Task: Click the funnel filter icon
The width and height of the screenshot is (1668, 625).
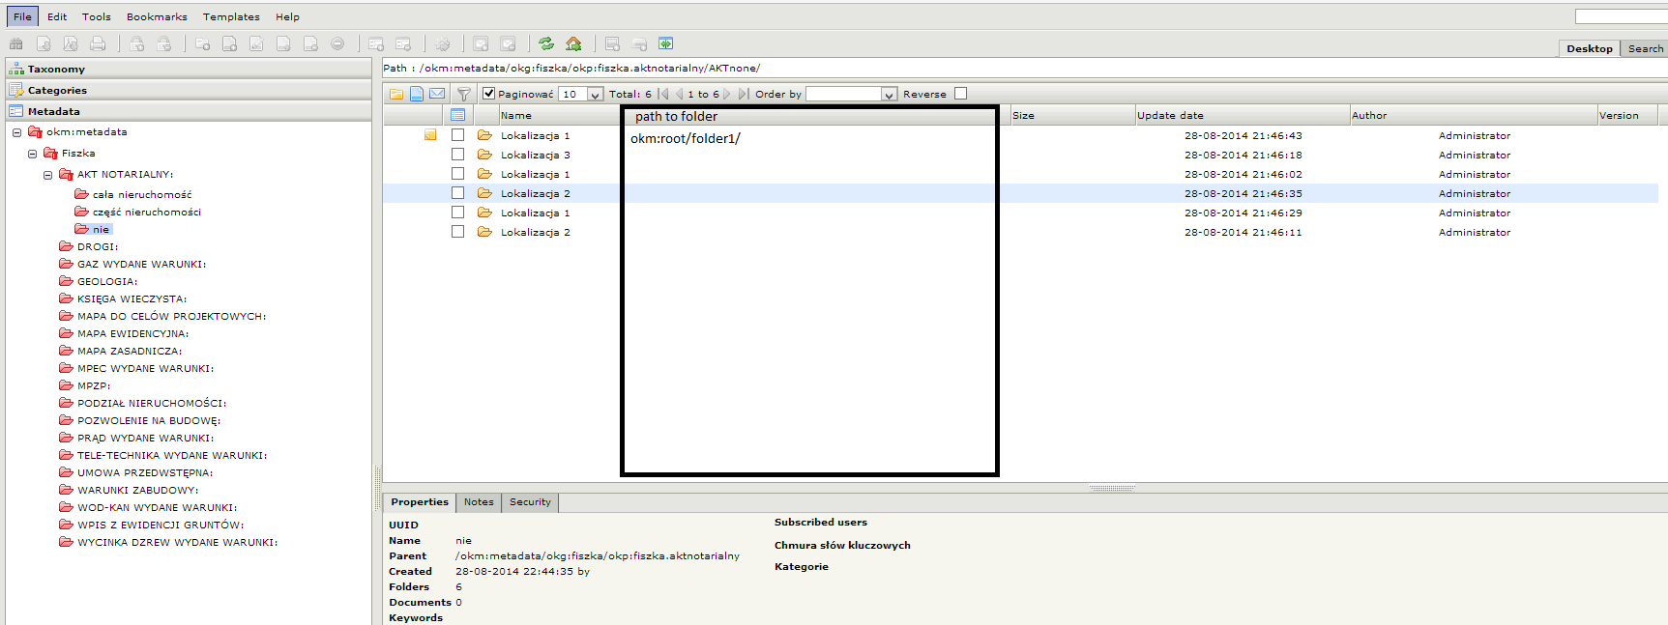Action: tap(463, 94)
